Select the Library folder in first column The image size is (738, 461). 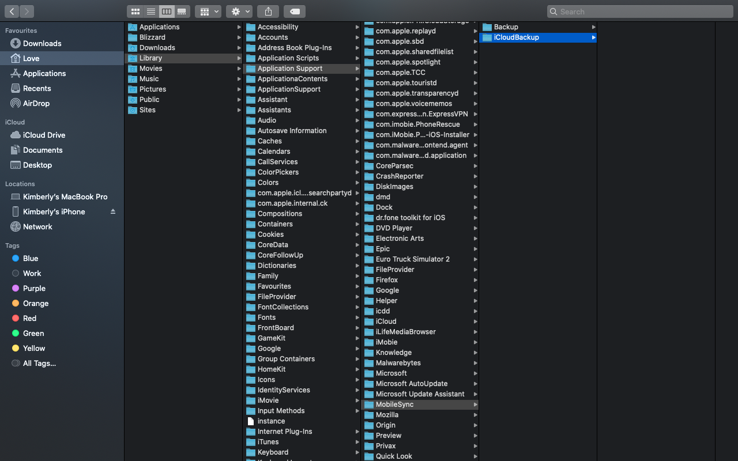pos(184,58)
